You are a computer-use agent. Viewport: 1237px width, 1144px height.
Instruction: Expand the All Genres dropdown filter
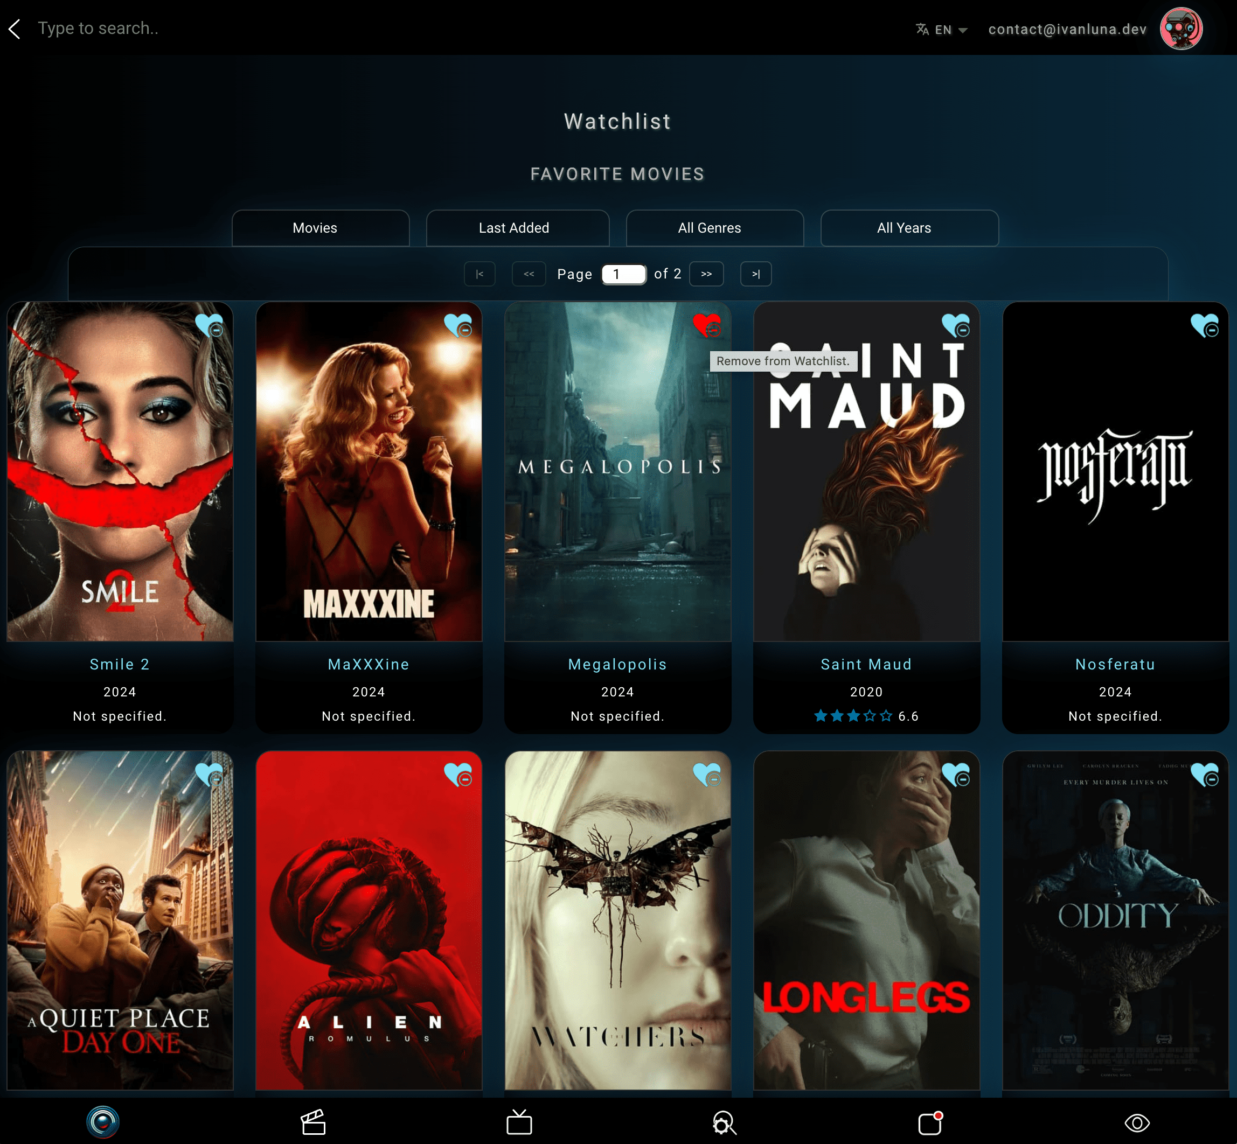click(x=710, y=227)
